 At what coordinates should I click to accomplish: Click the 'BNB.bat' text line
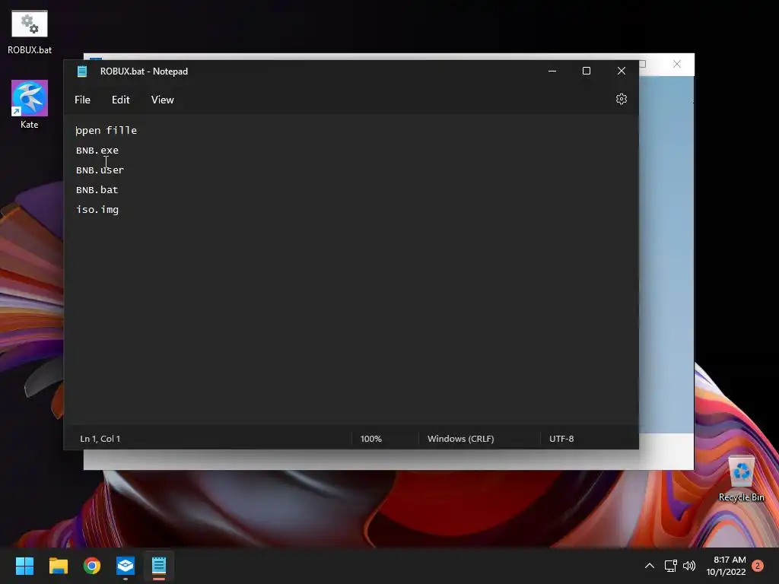[97, 189]
